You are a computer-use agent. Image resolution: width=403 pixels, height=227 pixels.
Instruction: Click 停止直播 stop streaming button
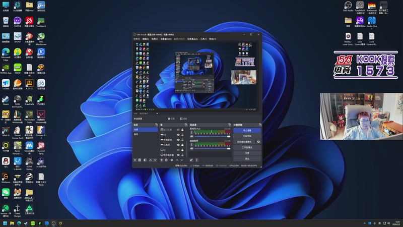tap(247, 130)
